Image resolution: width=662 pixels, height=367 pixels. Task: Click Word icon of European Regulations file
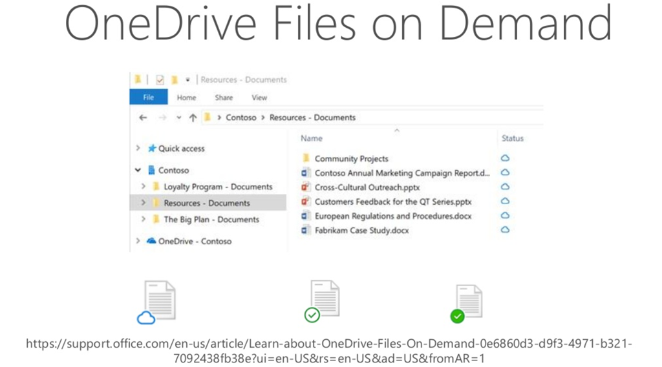click(x=306, y=216)
